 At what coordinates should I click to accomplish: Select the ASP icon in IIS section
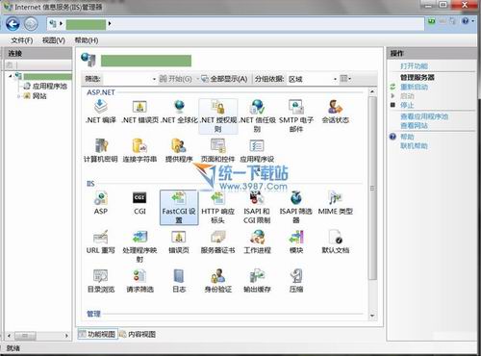(101, 203)
